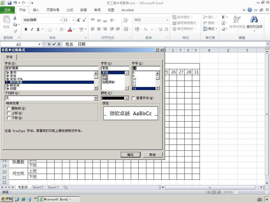
Task: Open the 文件 File tab
Action: (7, 10)
